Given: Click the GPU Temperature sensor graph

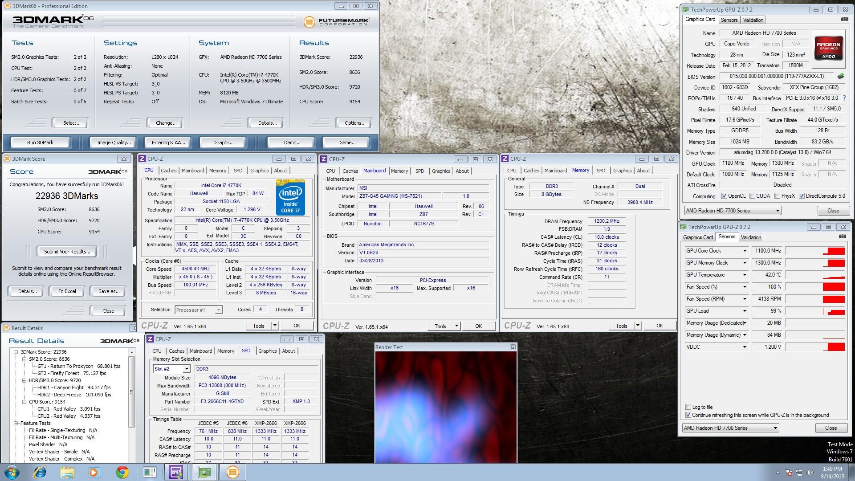Looking at the screenshot, I should tap(815, 275).
